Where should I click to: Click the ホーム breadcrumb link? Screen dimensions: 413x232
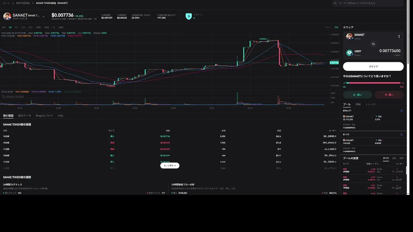(x=6, y=3)
